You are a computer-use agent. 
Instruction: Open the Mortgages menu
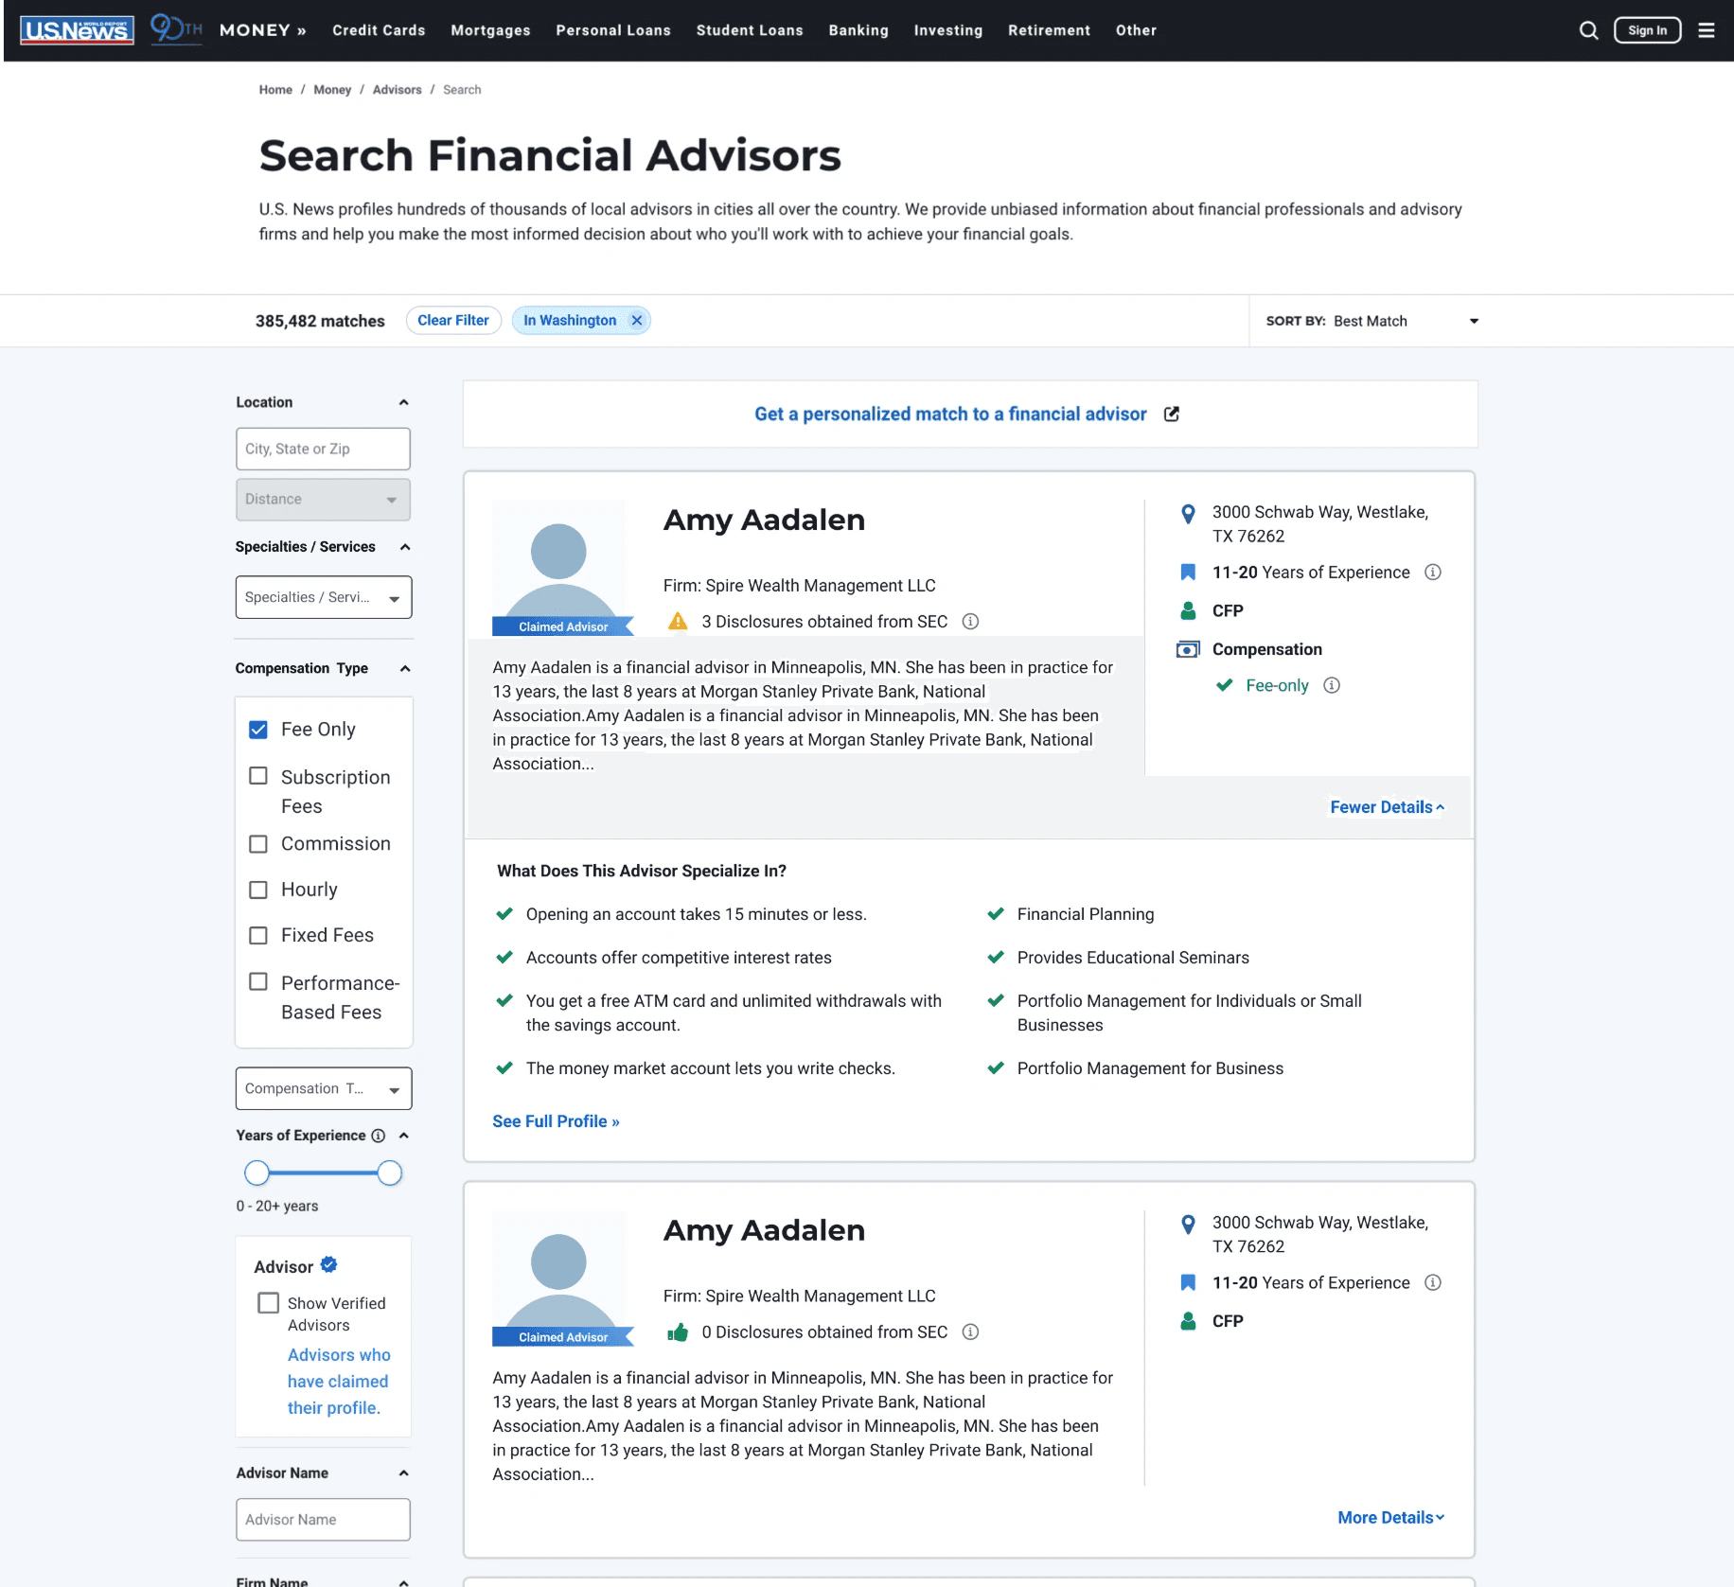[x=490, y=30]
